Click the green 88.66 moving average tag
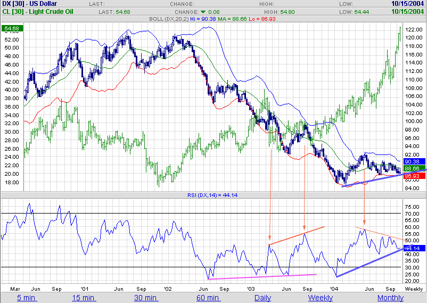This screenshot has height=303, width=427. click(413, 168)
